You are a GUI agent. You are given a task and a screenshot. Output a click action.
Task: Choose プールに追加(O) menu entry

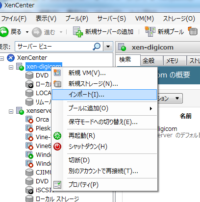coord(104,108)
